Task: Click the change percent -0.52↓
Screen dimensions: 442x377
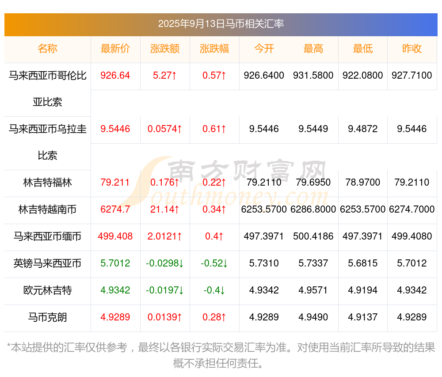Action: pyautogui.click(x=214, y=263)
